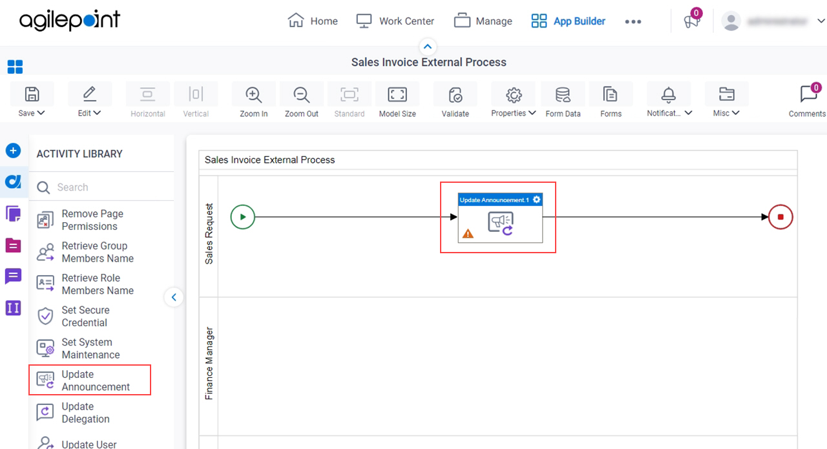Click the user profile avatar

coord(731,21)
